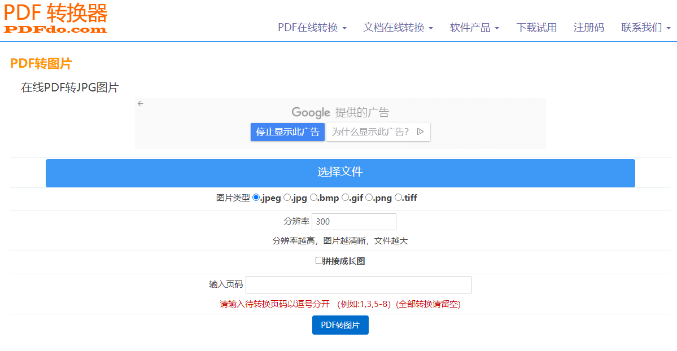Choose the .gif image format
This screenshot has width=677, height=351.
point(345,198)
